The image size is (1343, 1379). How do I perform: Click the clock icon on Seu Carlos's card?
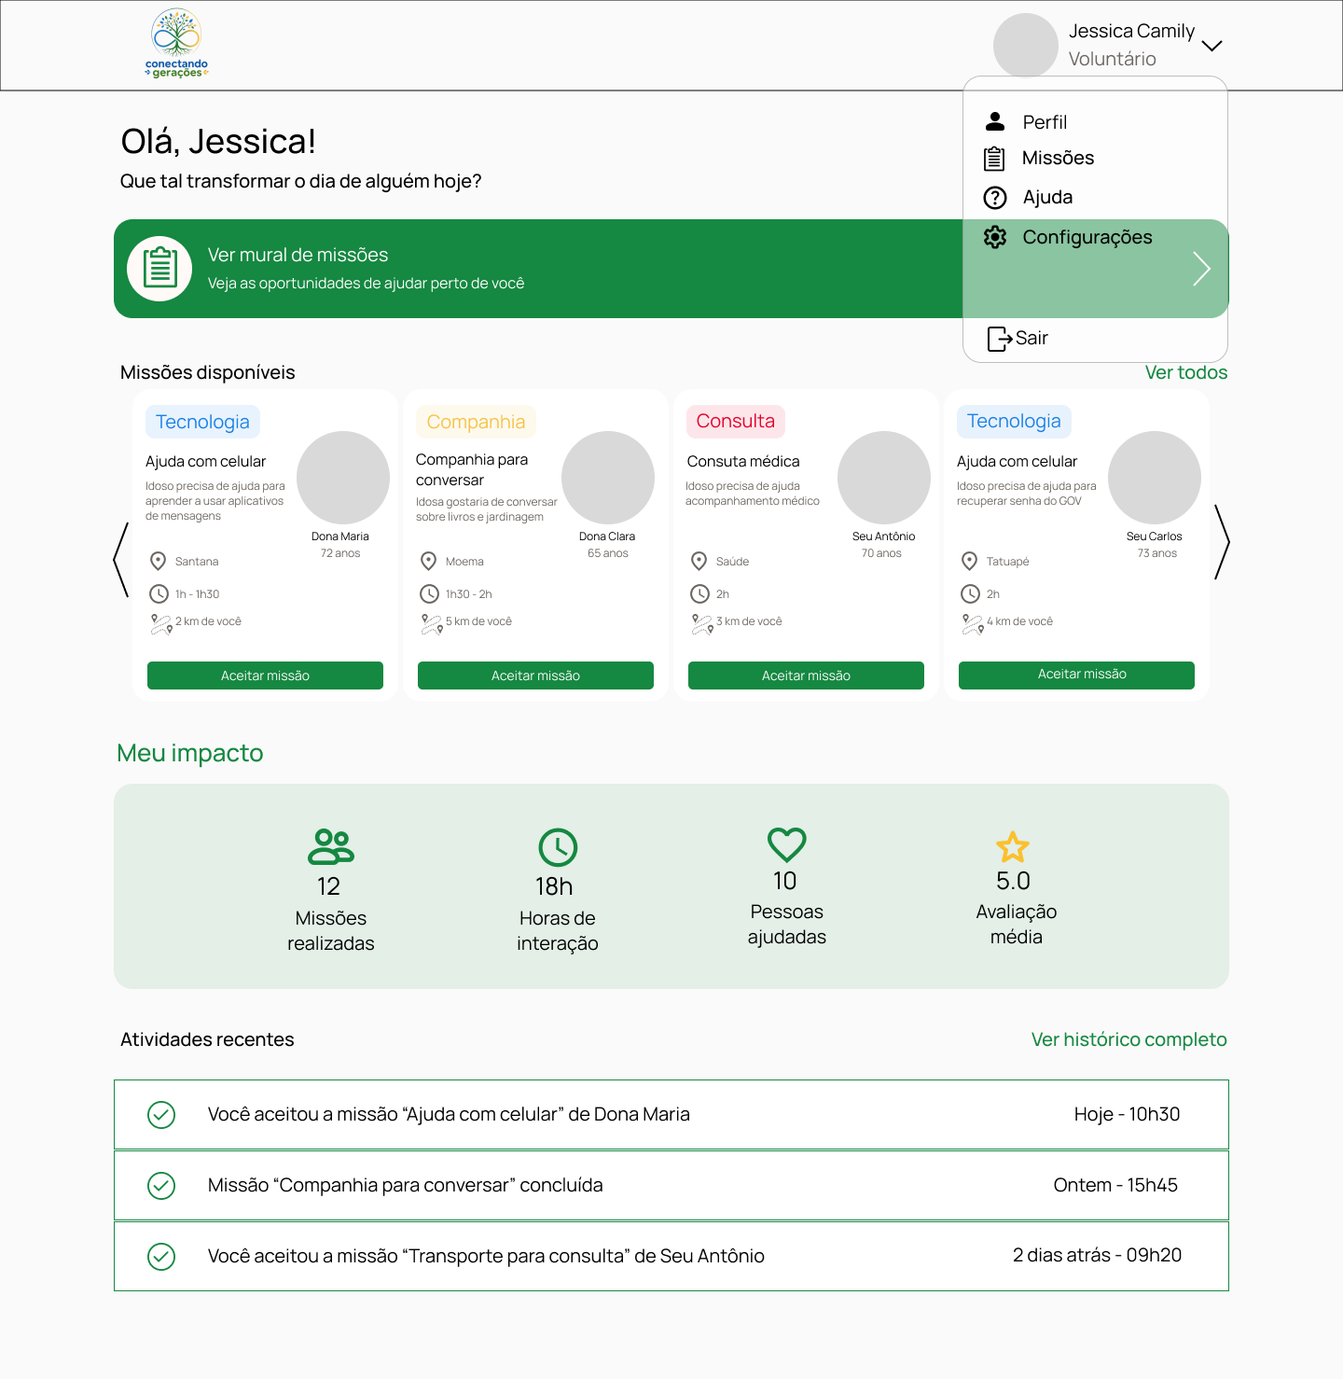[971, 593]
